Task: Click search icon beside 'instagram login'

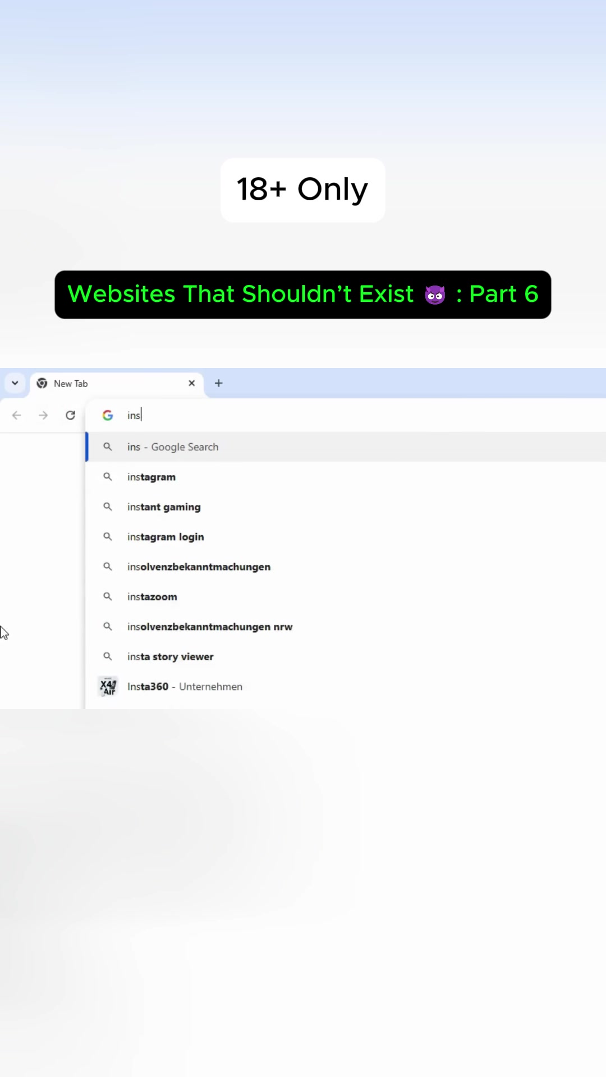Action: click(x=108, y=537)
